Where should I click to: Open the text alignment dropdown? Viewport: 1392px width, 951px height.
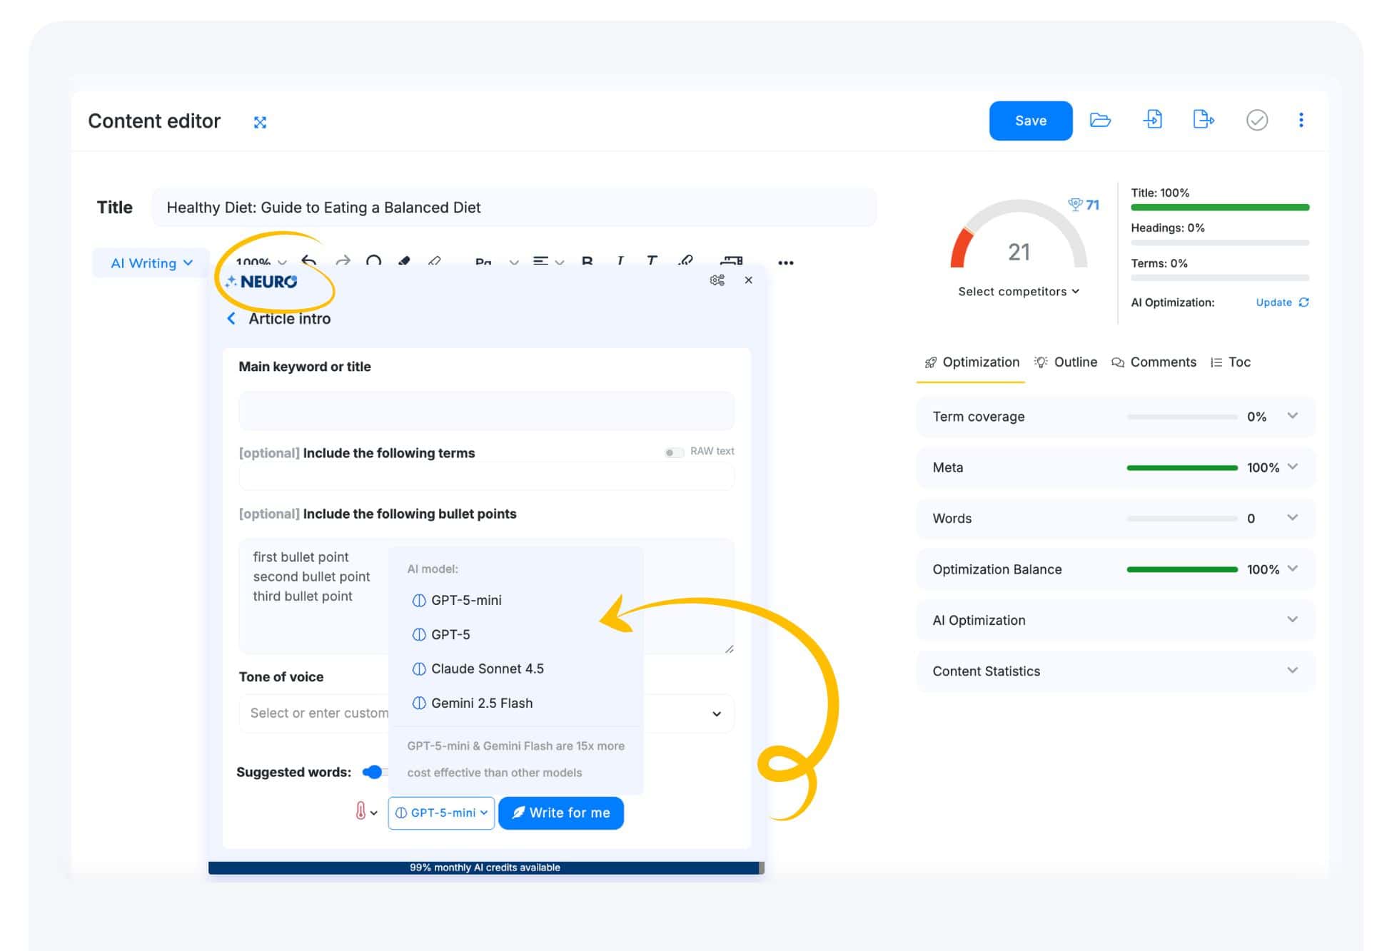tap(548, 262)
